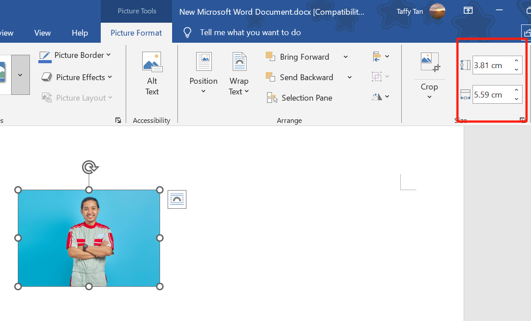Open the Size dialog launcher

(523, 120)
